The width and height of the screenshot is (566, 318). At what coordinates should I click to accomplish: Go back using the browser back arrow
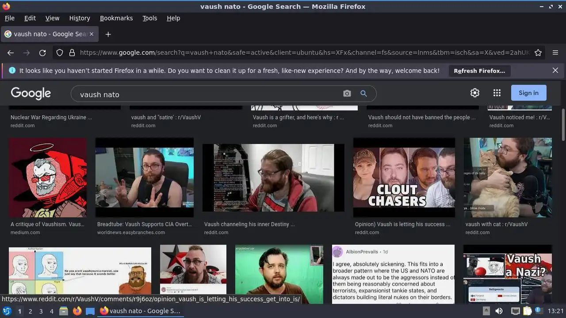11,53
